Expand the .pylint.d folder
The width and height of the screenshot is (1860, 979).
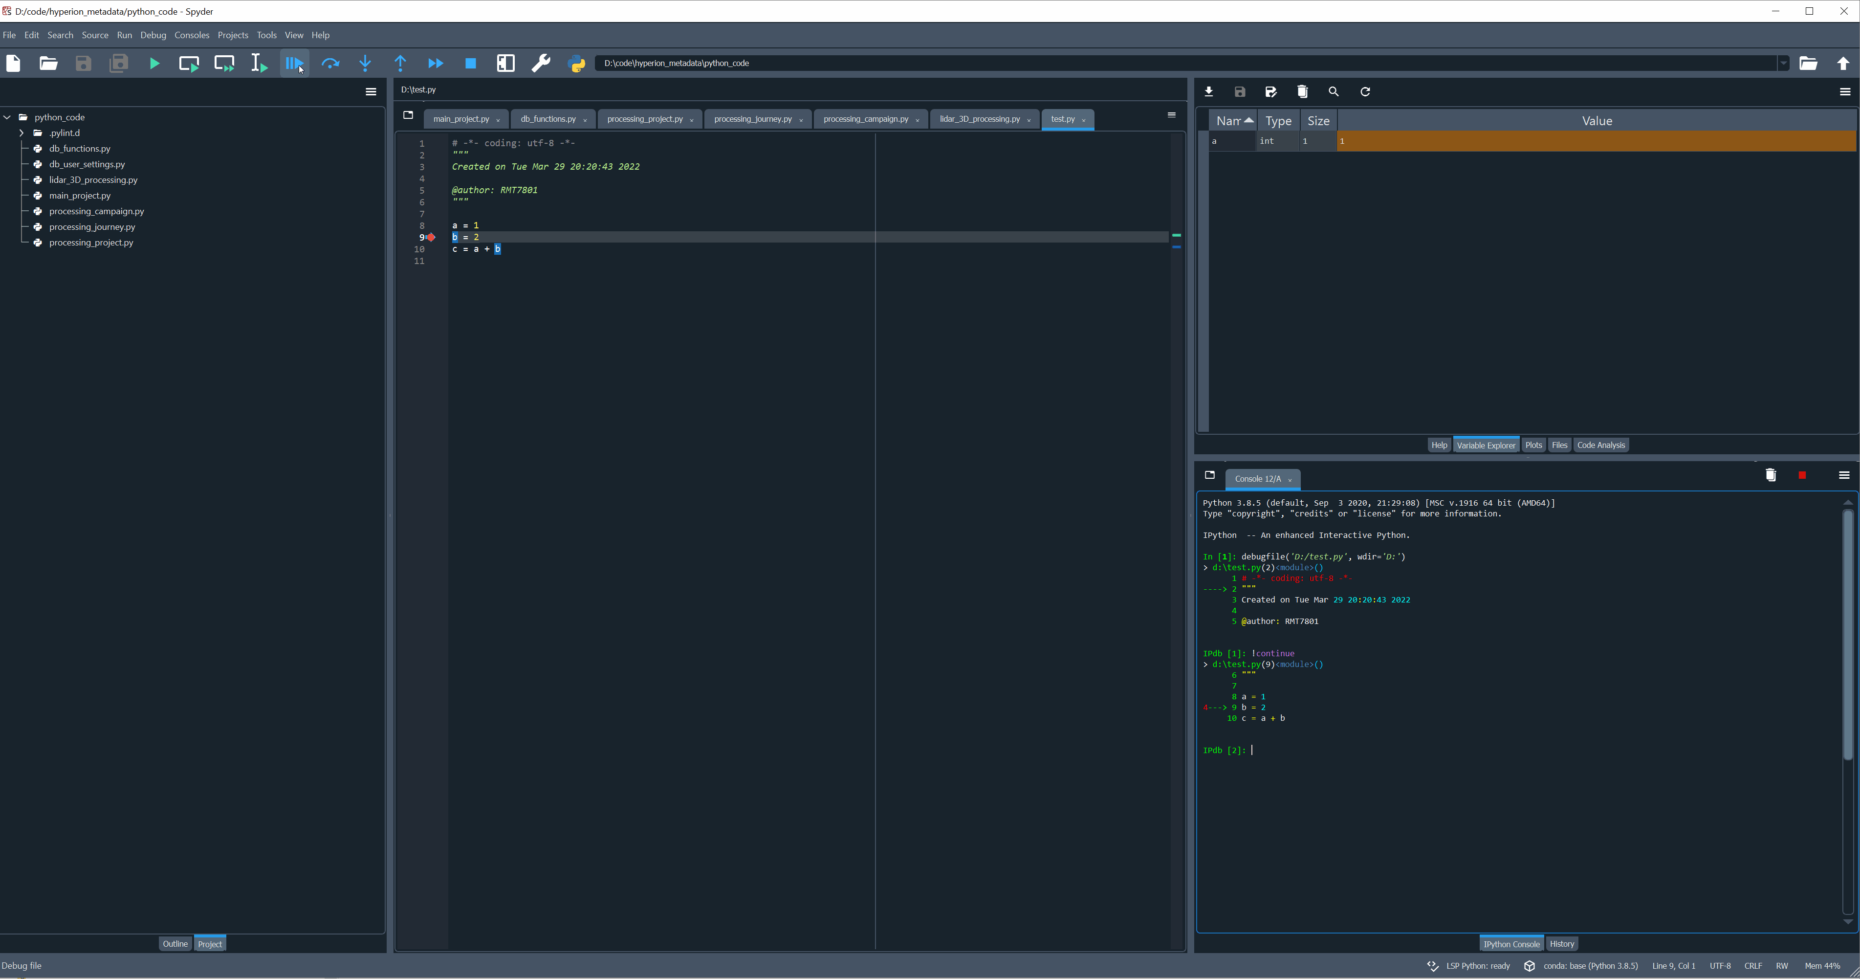click(x=22, y=133)
